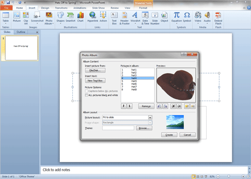Image resolution: width=251 pixels, height=179 pixels.
Task: Move selected picture up in album list
Action: pos(124,106)
